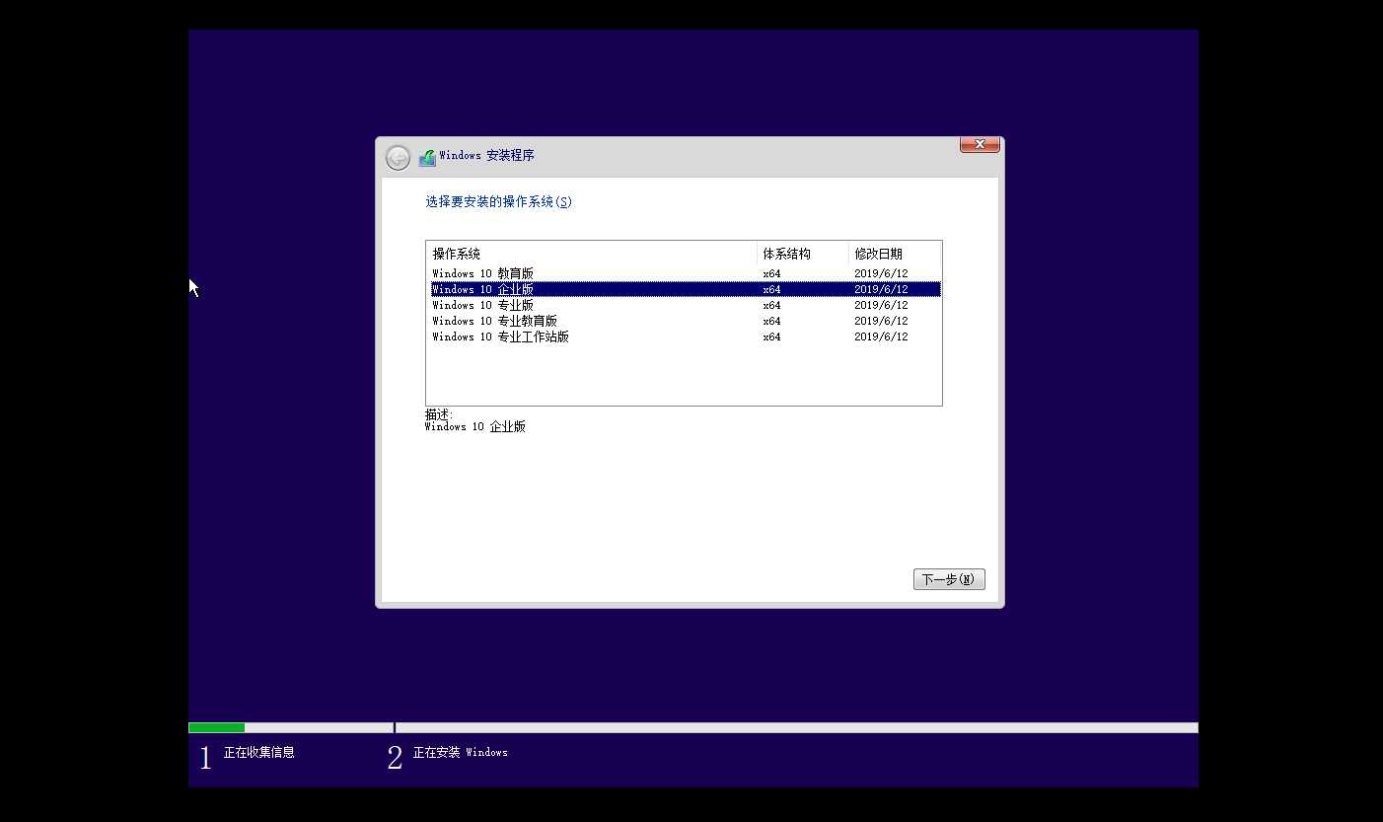Image resolution: width=1383 pixels, height=822 pixels.
Task: Click x64 in the 专业工作站版 row
Action: (x=771, y=336)
